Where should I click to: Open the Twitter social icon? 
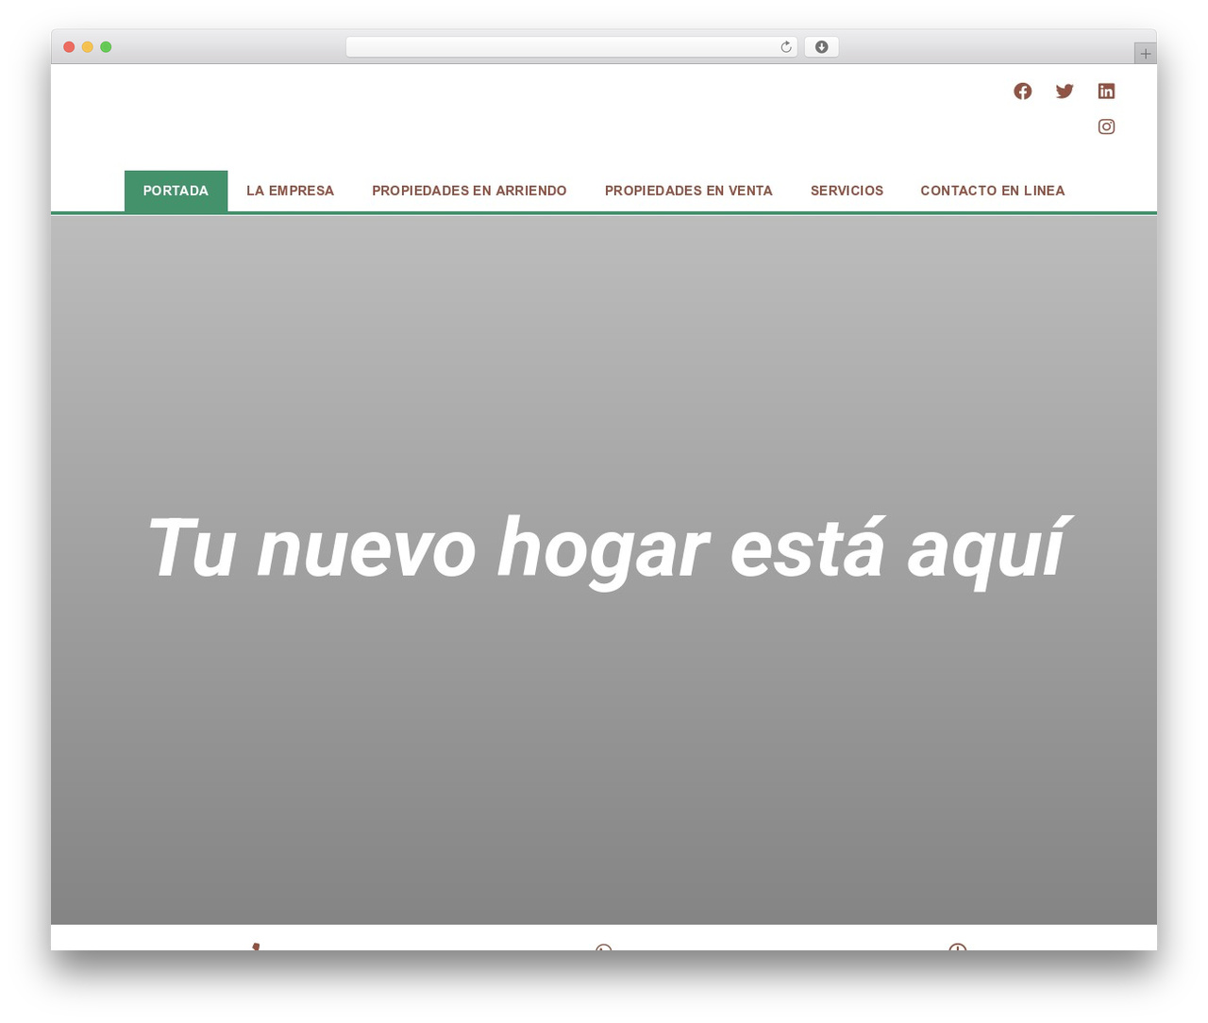coord(1065,91)
